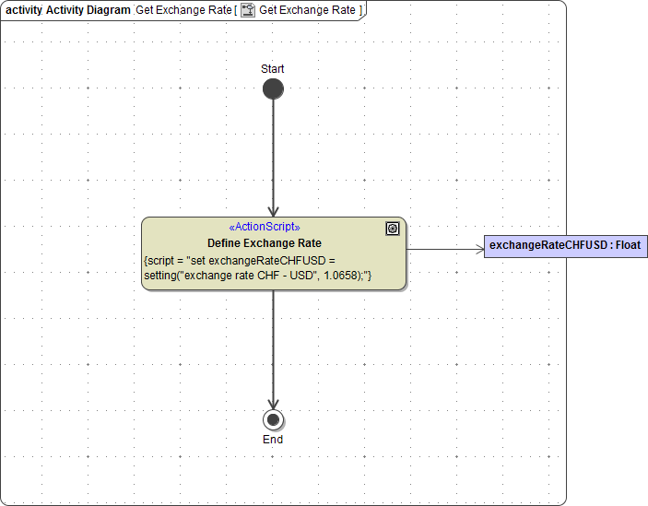Click the diagram icon in the frame header
The height and width of the screenshot is (506, 648).
point(247,10)
